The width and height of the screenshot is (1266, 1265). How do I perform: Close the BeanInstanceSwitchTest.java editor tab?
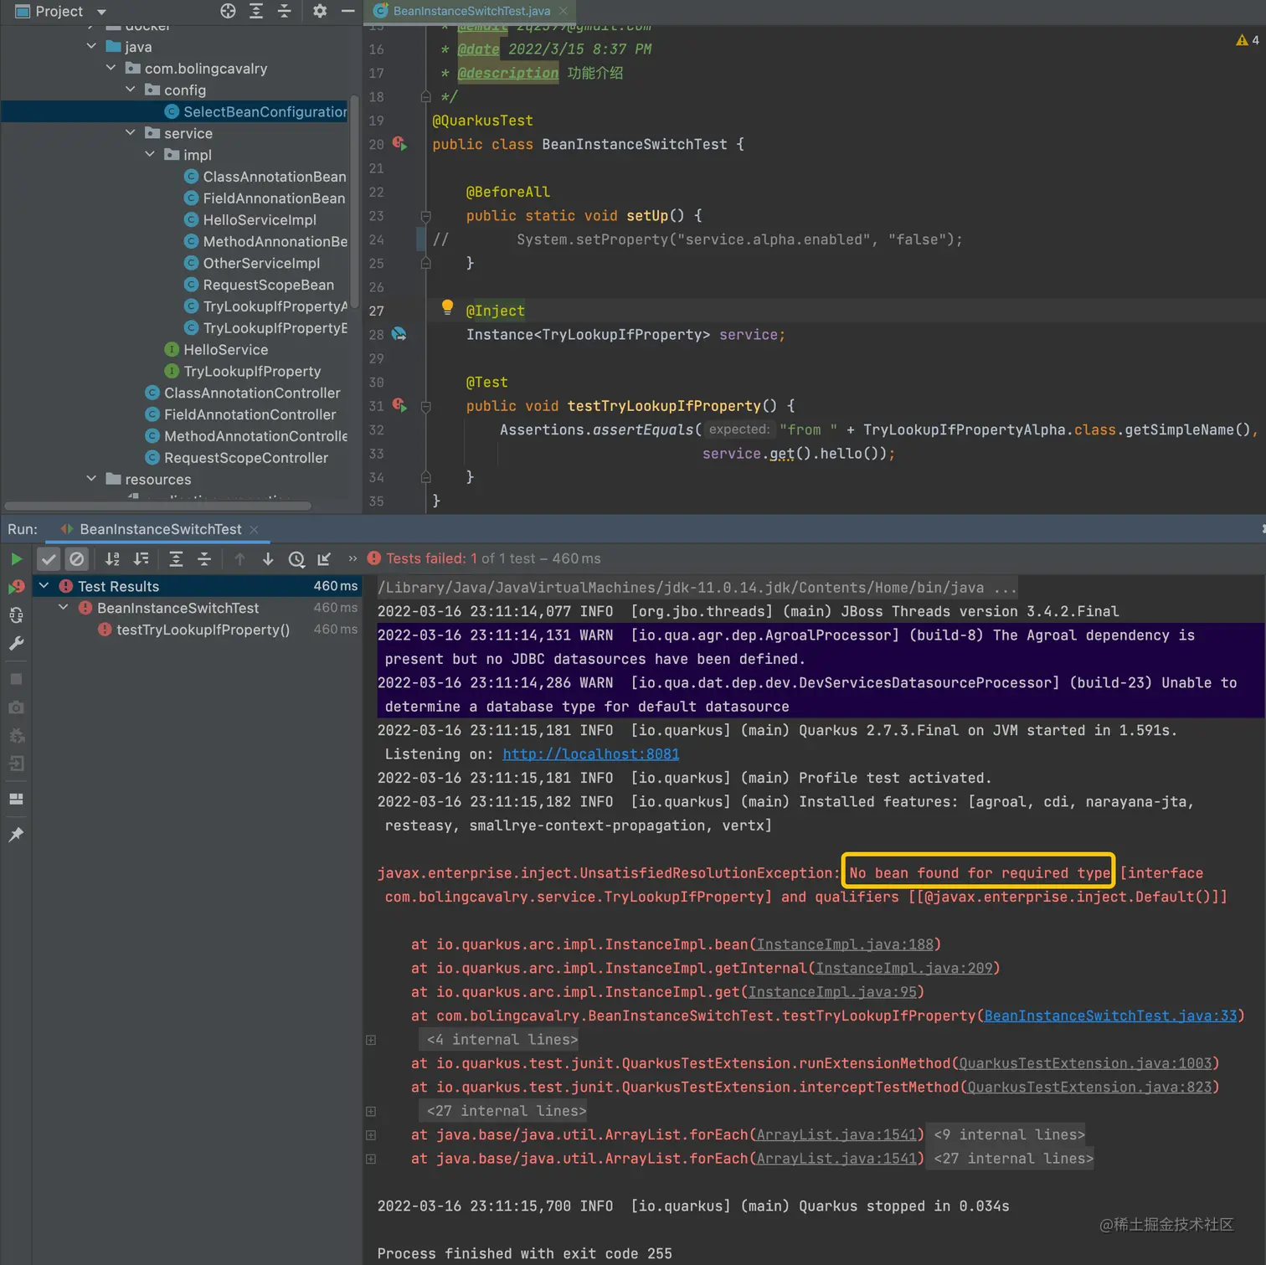pyautogui.click(x=564, y=11)
